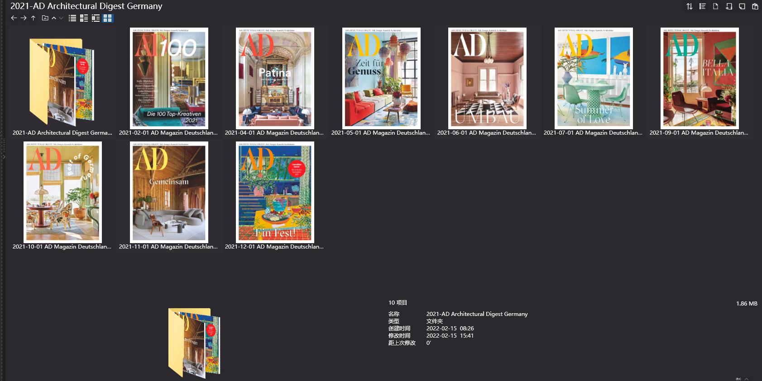Open the sort order arrows icon

coord(689,6)
